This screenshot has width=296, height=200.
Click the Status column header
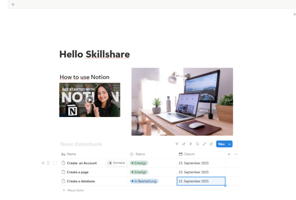coord(152,154)
